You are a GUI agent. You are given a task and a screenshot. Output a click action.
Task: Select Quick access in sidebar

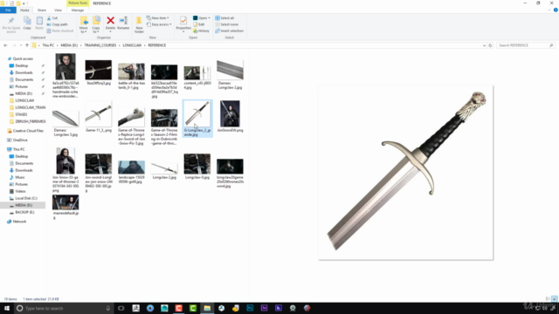[x=23, y=58]
